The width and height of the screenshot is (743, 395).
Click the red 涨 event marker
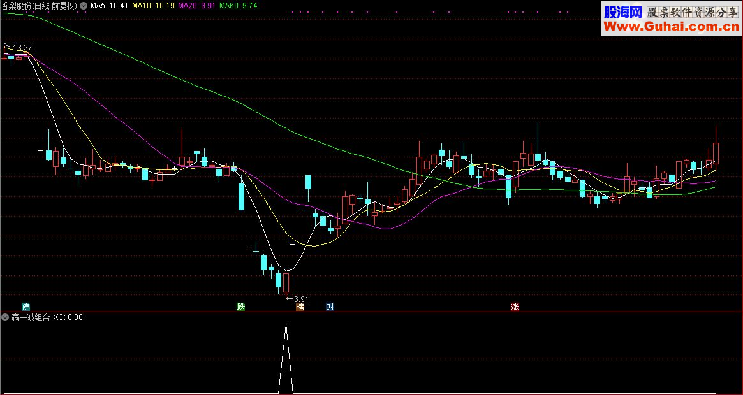(515, 306)
